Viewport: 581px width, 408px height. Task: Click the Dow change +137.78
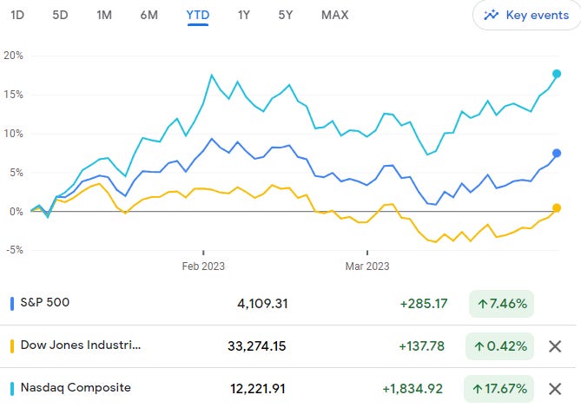(422, 346)
